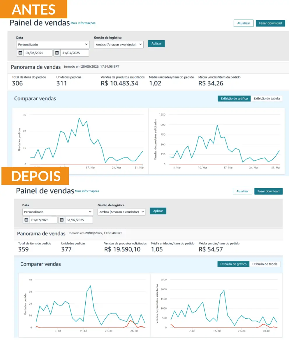The image size is (289, 348).
Task: Open Mais informações link in bottom panel
Action: tap(87, 191)
